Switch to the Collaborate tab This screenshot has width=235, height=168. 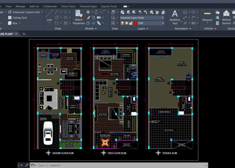click(x=50, y=6)
